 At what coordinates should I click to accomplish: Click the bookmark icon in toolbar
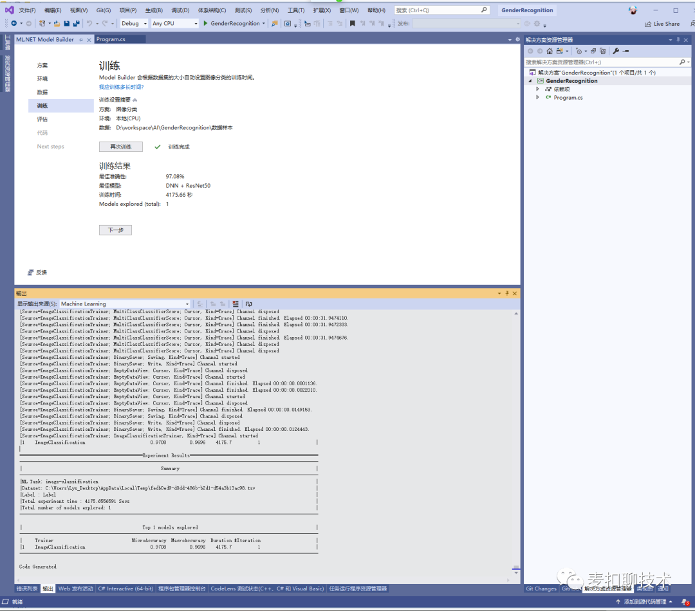tap(353, 24)
